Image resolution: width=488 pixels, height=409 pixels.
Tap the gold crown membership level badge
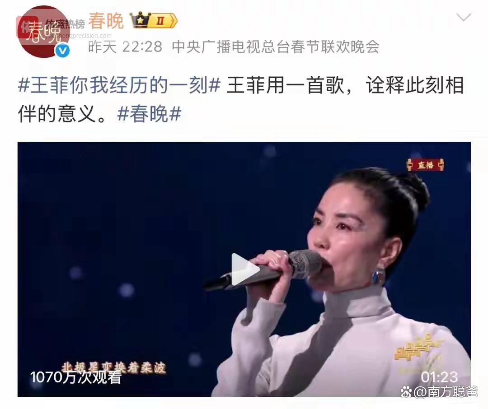[154, 21]
